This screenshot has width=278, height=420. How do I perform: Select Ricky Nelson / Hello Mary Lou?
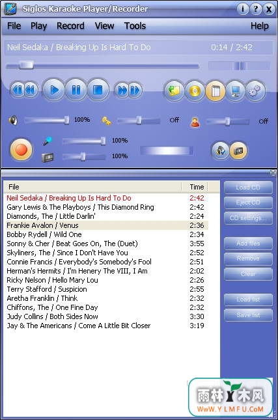pyautogui.click(x=106, y=280)
